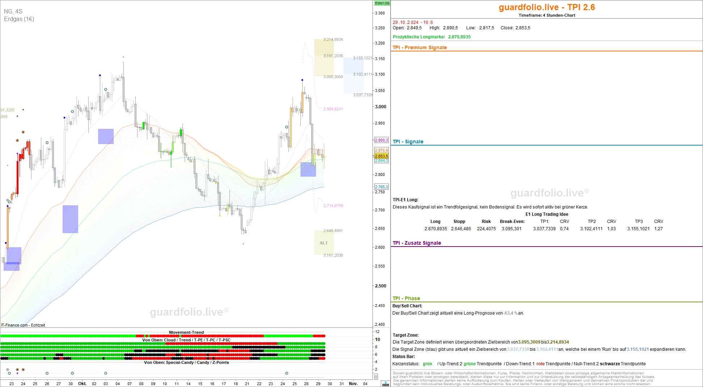Select the Break-Even value 3.095,301
The width and height of the screenshot is (703, 387).
click(512, 229)
